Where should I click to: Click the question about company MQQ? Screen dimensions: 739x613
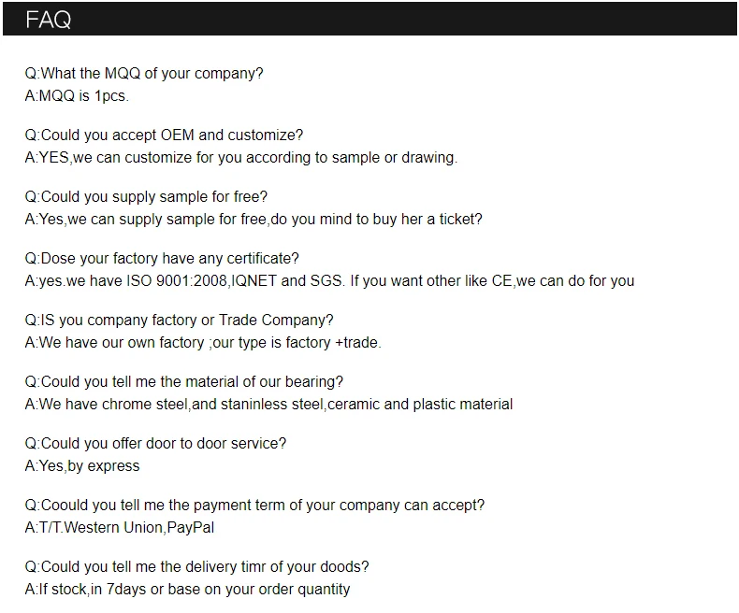coord(144,74)
